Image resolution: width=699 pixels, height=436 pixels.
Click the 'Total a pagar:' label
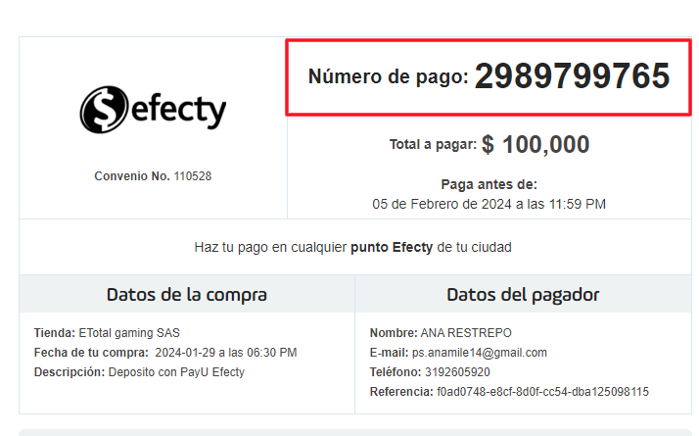click(433, 145)
